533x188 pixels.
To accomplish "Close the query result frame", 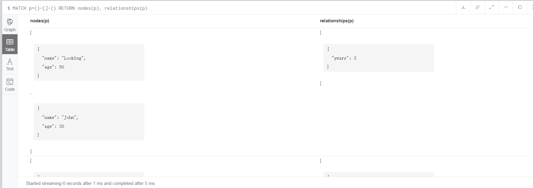I will pyautogui.click(x=531, y=7).
